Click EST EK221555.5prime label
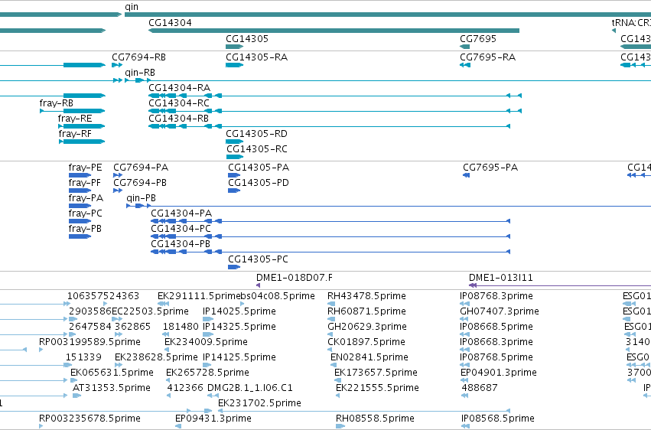Image resolution: width=651 pixels, height=430 pixels. (377, 388)
